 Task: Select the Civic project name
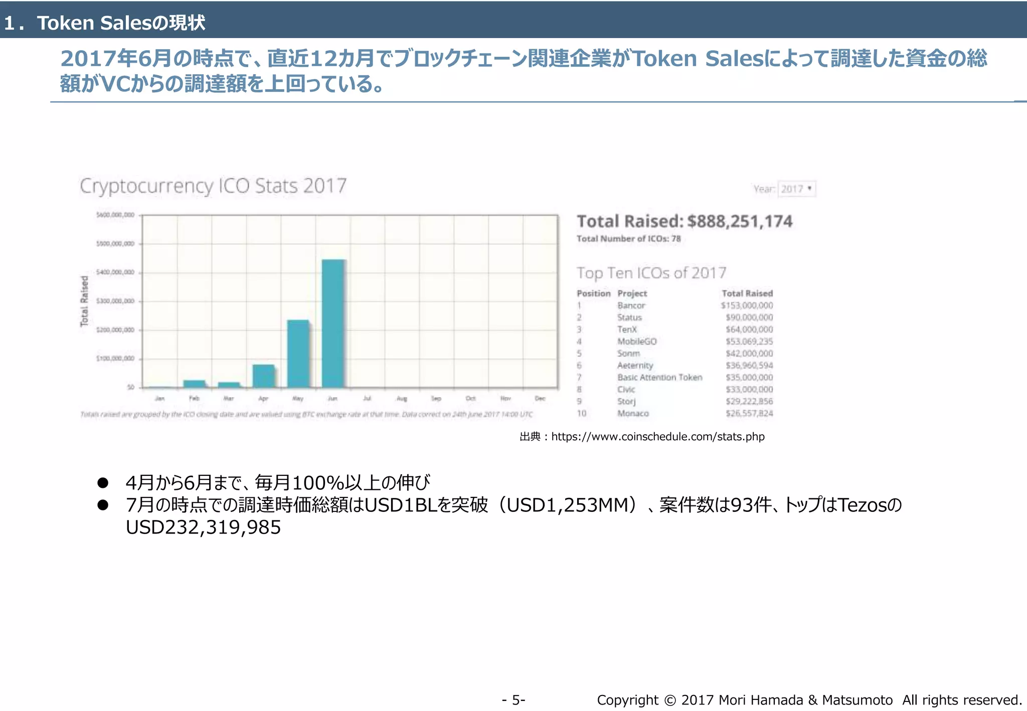pyautogui.click(x=626, y=390)
